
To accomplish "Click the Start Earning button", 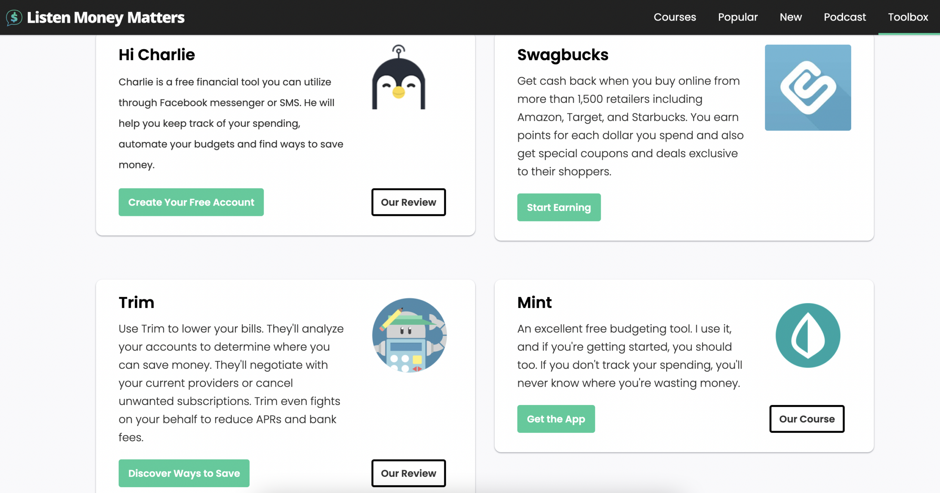I will coord(559,207).
